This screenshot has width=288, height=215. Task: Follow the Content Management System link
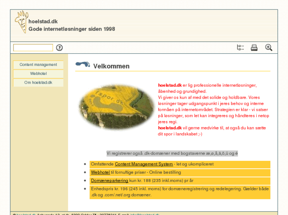pyautogui.click(x=144, y=164)
